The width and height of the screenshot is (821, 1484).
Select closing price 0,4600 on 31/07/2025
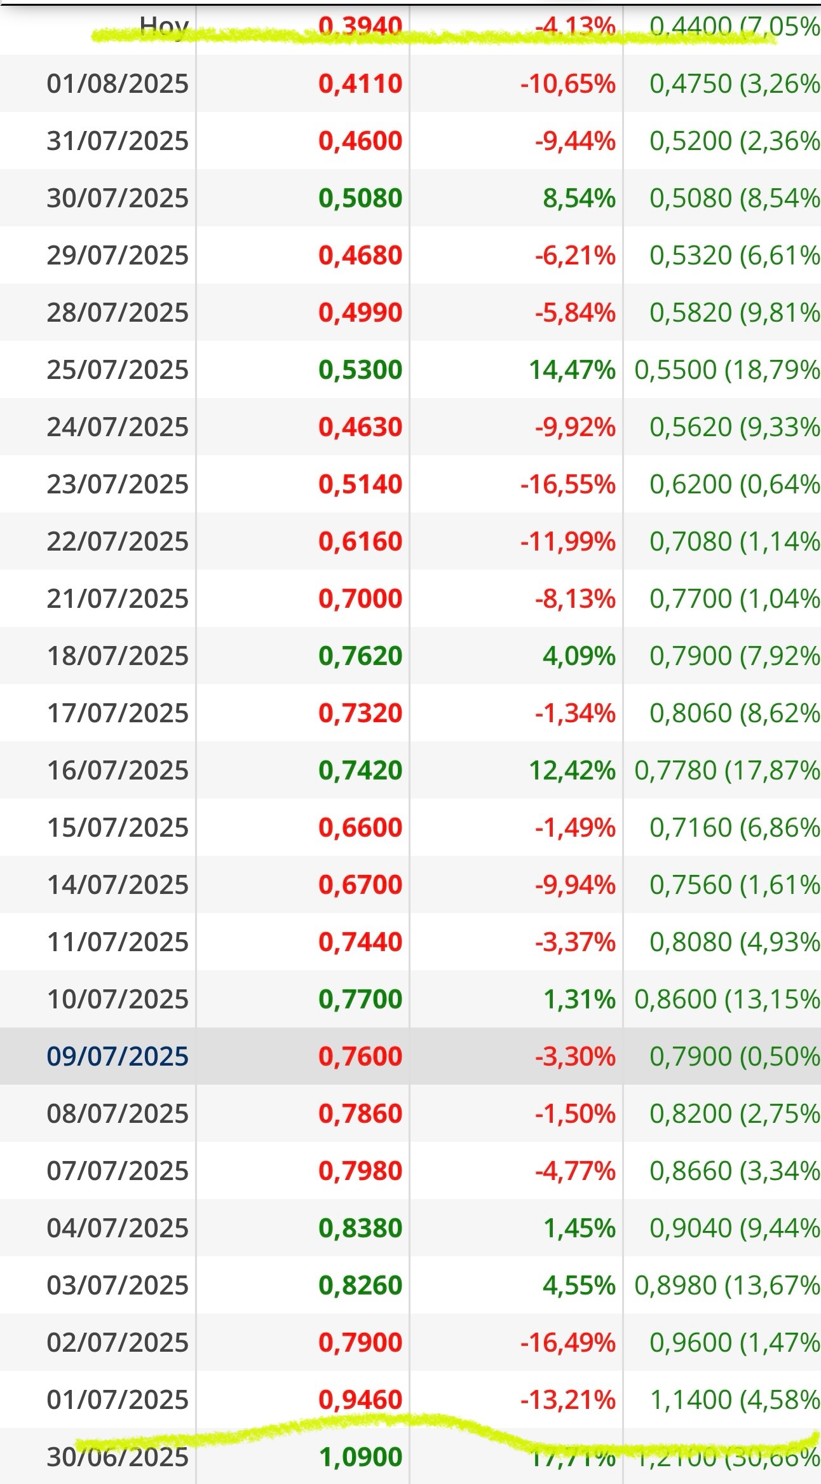pyautogui.click(x=360, y=141)
